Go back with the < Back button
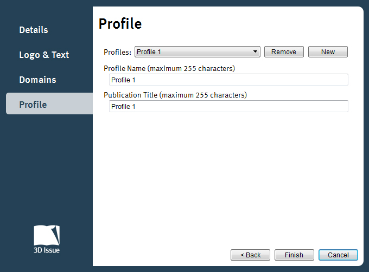 point(250,255)
